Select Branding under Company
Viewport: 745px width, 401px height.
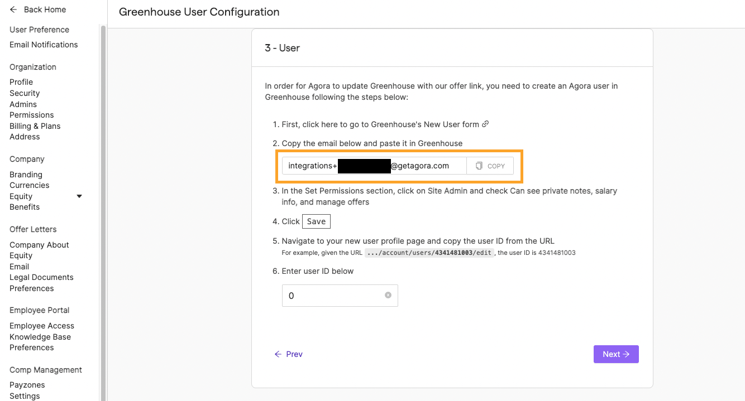pyautogui.click(x=26, y=175)
